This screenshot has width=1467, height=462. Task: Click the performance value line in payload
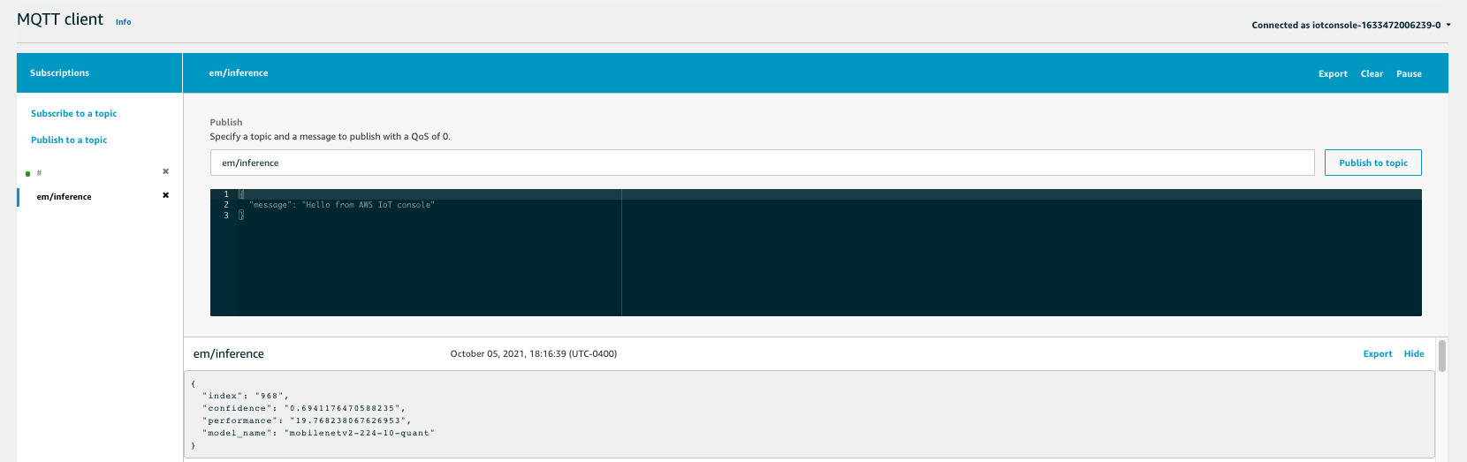coord(307,420)
